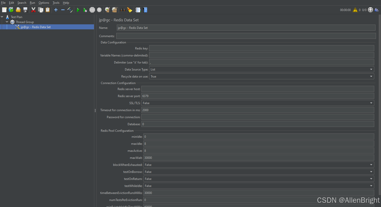The width and height of the screenshot is (381, 207).
Task: Reset search with the yellow brush icon
Action: [x=130, y=10]
